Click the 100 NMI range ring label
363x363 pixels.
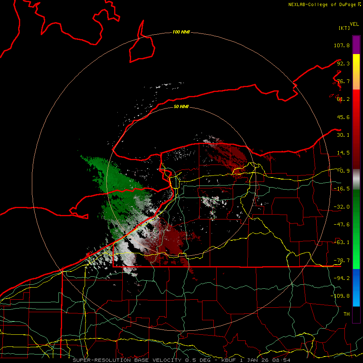pyautogui.click(x=181, y=32)
